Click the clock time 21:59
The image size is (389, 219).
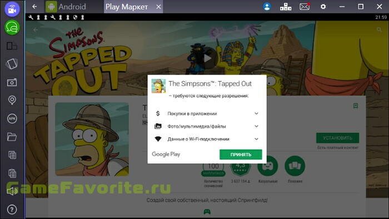[x=381, y=17]
